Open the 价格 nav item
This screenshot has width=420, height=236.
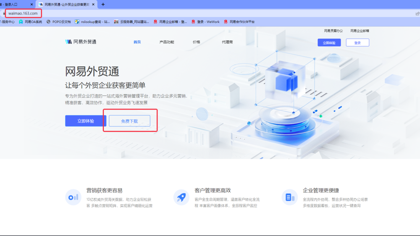[x=196, y=42]
